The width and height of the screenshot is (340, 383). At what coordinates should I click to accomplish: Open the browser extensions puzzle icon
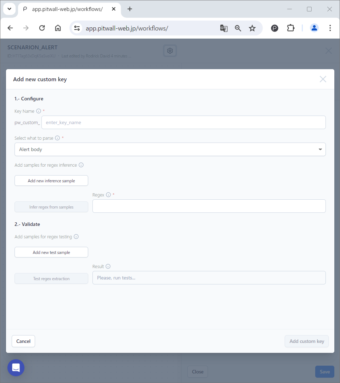(290, 28)
